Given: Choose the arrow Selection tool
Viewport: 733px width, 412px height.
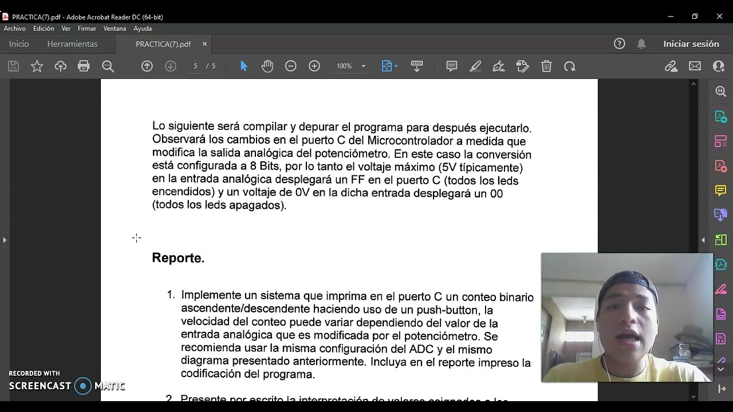Looking at the screenshot, I should coord(244,66).
